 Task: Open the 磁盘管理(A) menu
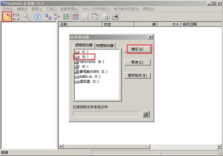[69, 9]
